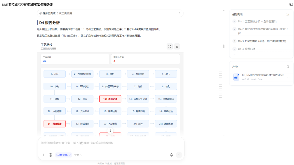Click the plus attachment icon

click(x=43, y=155)
